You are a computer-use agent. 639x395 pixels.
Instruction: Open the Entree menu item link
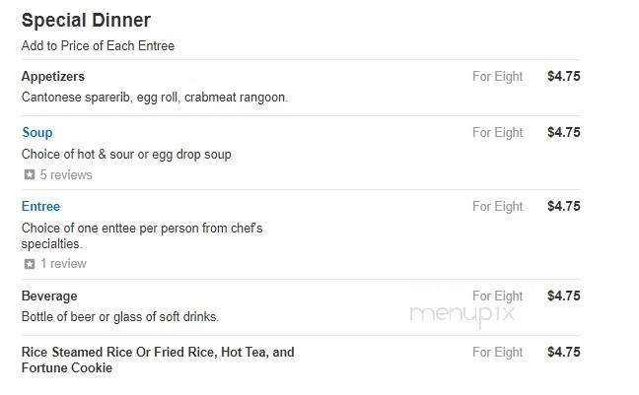coord(40,206)
